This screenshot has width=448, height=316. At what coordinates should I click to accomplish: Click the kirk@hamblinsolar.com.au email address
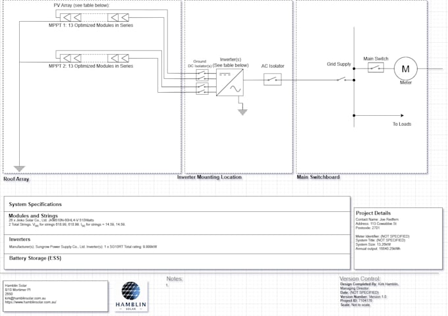[x=25, y=298]
